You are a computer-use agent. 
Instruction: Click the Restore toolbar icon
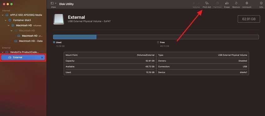coord(236,3)
